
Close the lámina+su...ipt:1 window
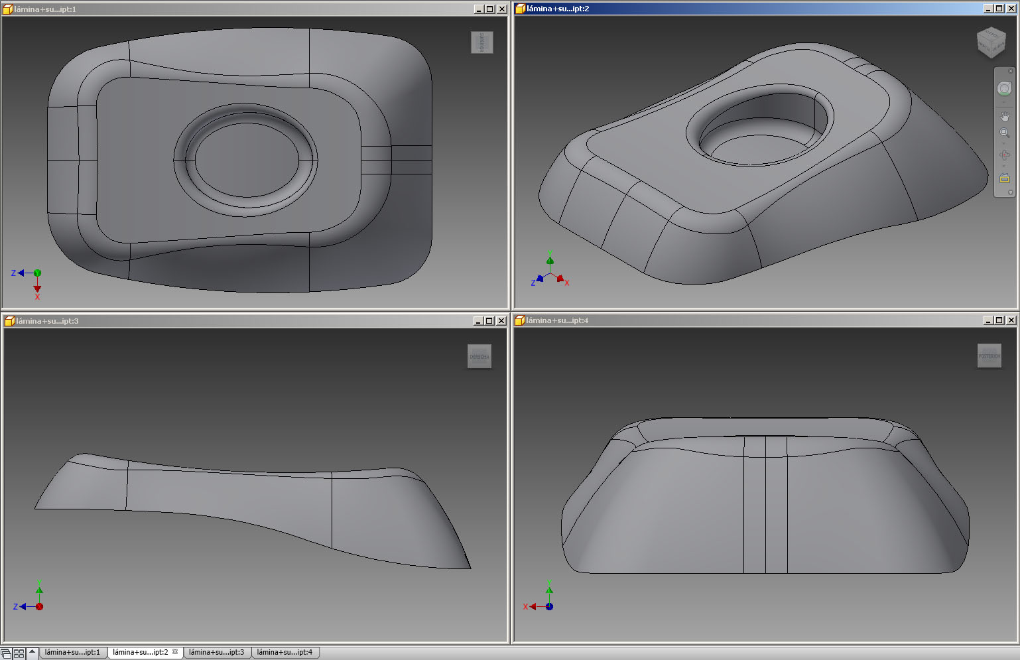click(502, 9)
